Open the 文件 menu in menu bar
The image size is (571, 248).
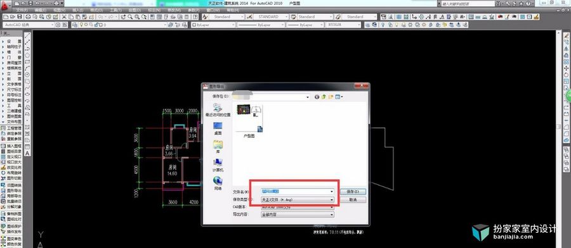(x=22, y=10)
